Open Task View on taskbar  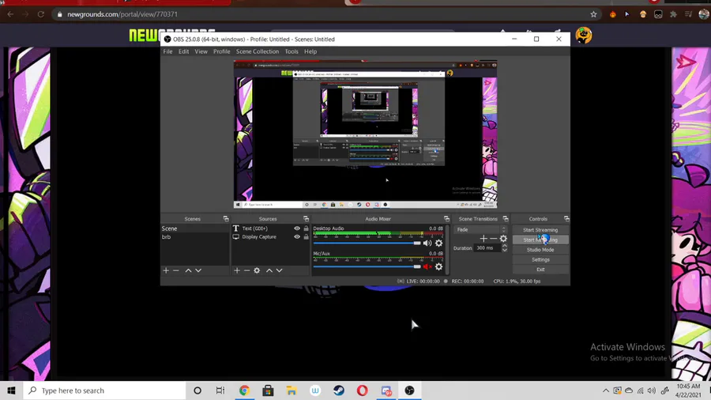click(220, 391)
